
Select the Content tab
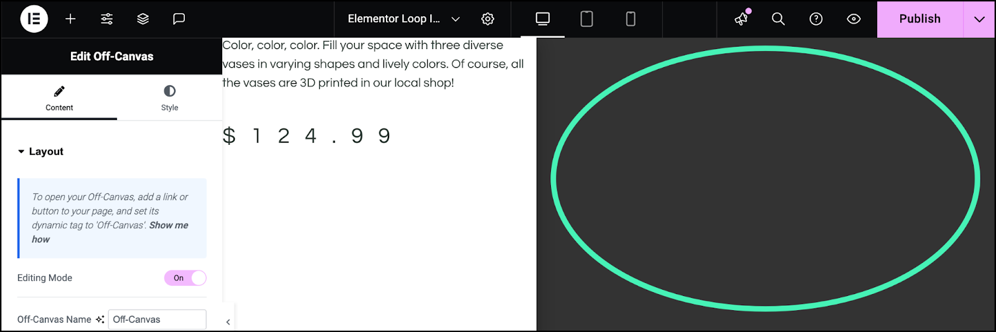click(59, 98)
